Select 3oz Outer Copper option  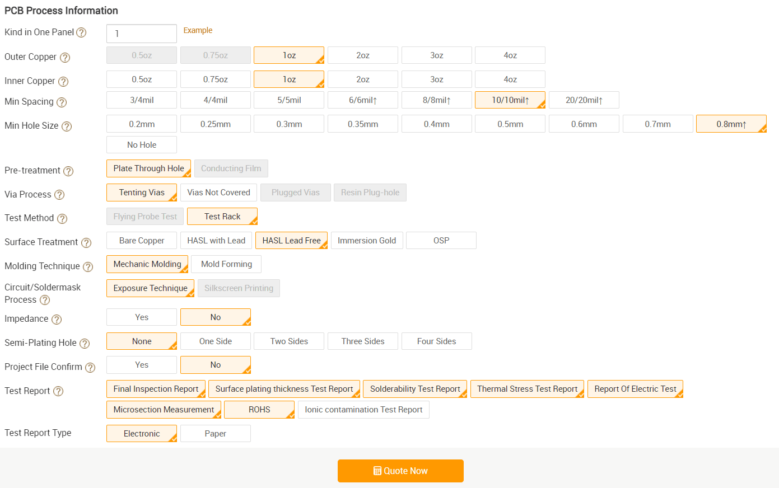tap(437, 55)
